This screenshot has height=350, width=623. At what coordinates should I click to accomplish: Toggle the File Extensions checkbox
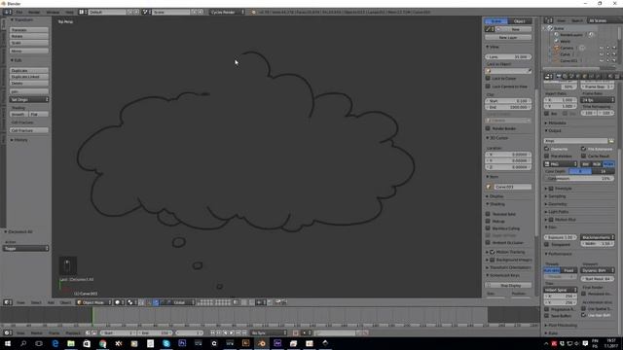pyautogui.click(x=584, y=149)
